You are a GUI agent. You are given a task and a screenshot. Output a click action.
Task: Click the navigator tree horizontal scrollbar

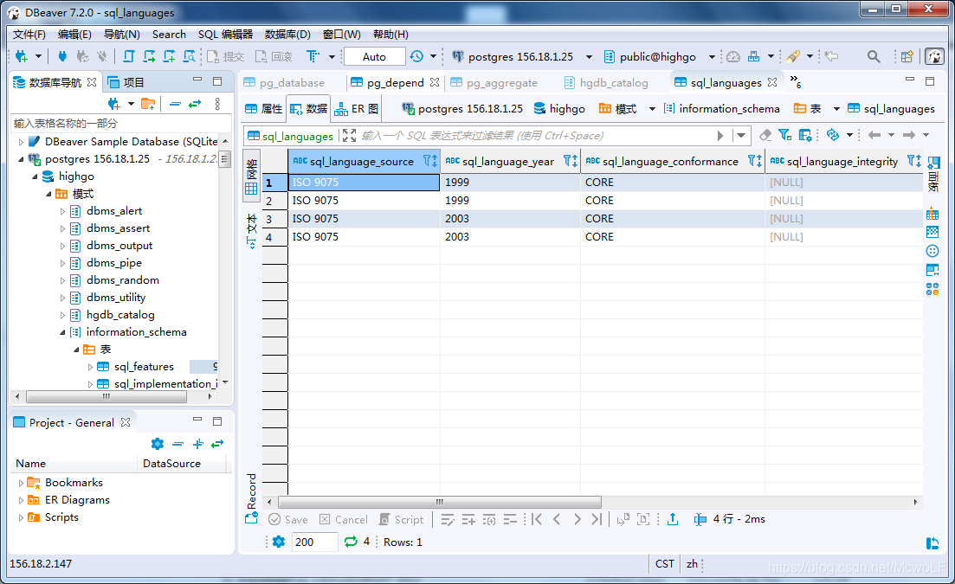pyautogui.click(x=106, y=396)
